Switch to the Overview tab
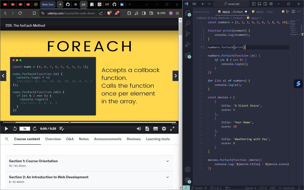304x190 pixels. coord(53,139)
